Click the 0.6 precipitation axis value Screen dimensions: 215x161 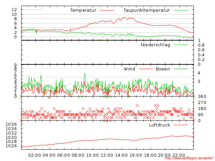[x=201, y=50]
